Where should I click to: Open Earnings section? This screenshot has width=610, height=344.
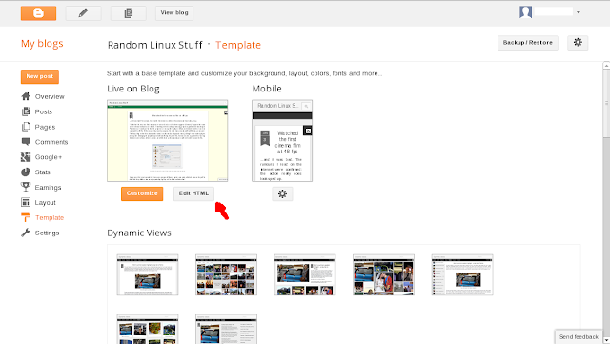[49, 187]
